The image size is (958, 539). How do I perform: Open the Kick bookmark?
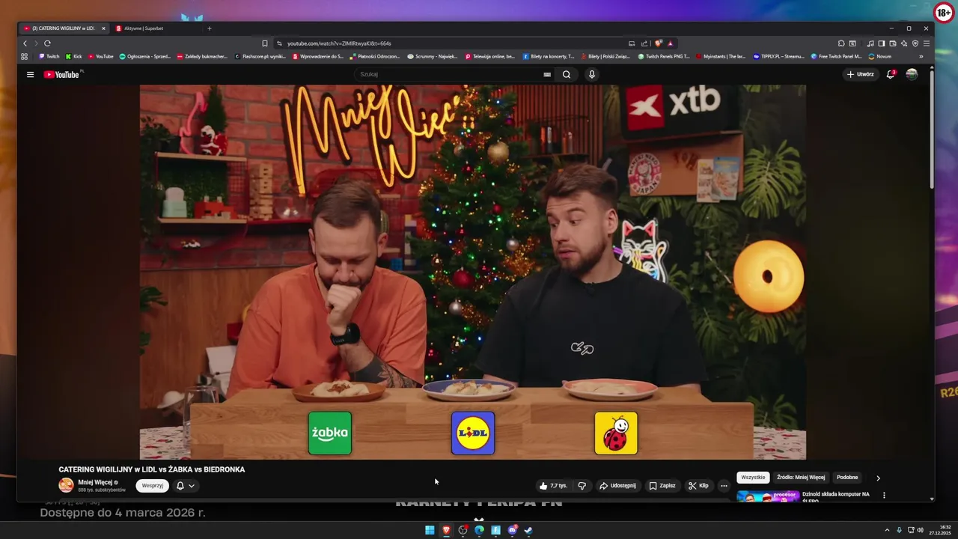click(x=74, y=56)
